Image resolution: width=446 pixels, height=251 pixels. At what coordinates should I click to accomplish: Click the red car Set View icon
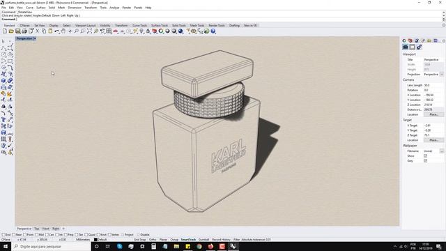click(116, 31)
